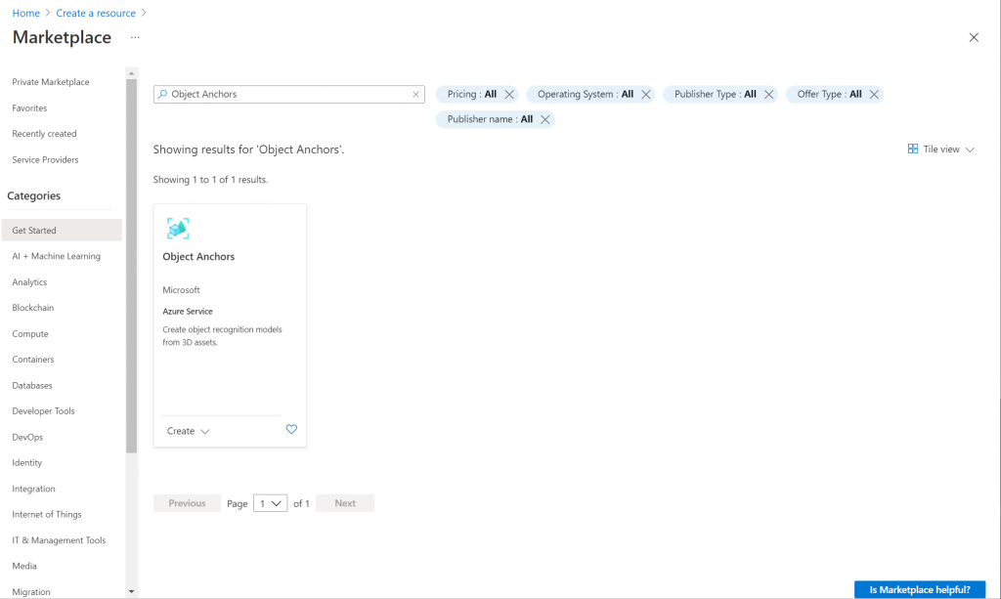Click the Is Marketplace helpful button
This screenshot has height=599, width=1001.
920,589
